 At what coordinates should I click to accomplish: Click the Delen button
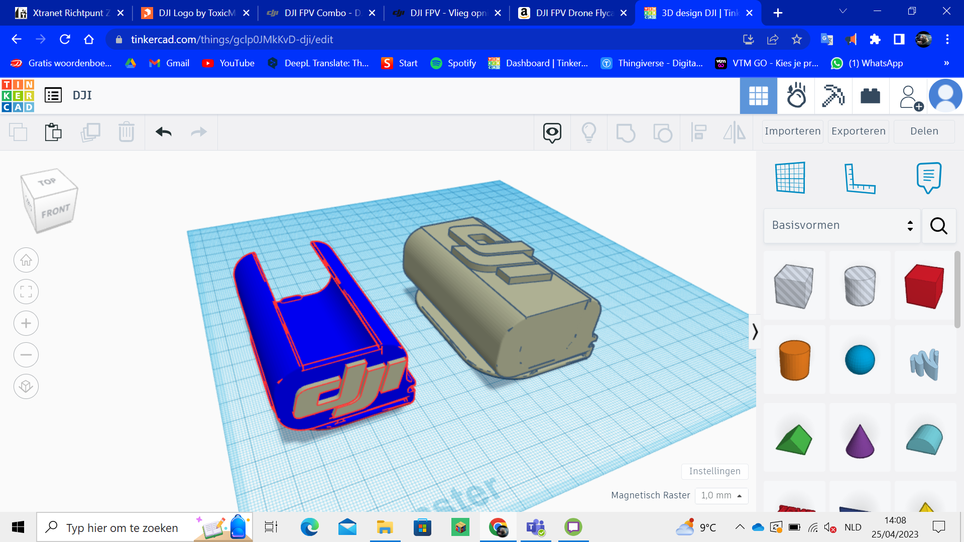click(x=924, y=131)
